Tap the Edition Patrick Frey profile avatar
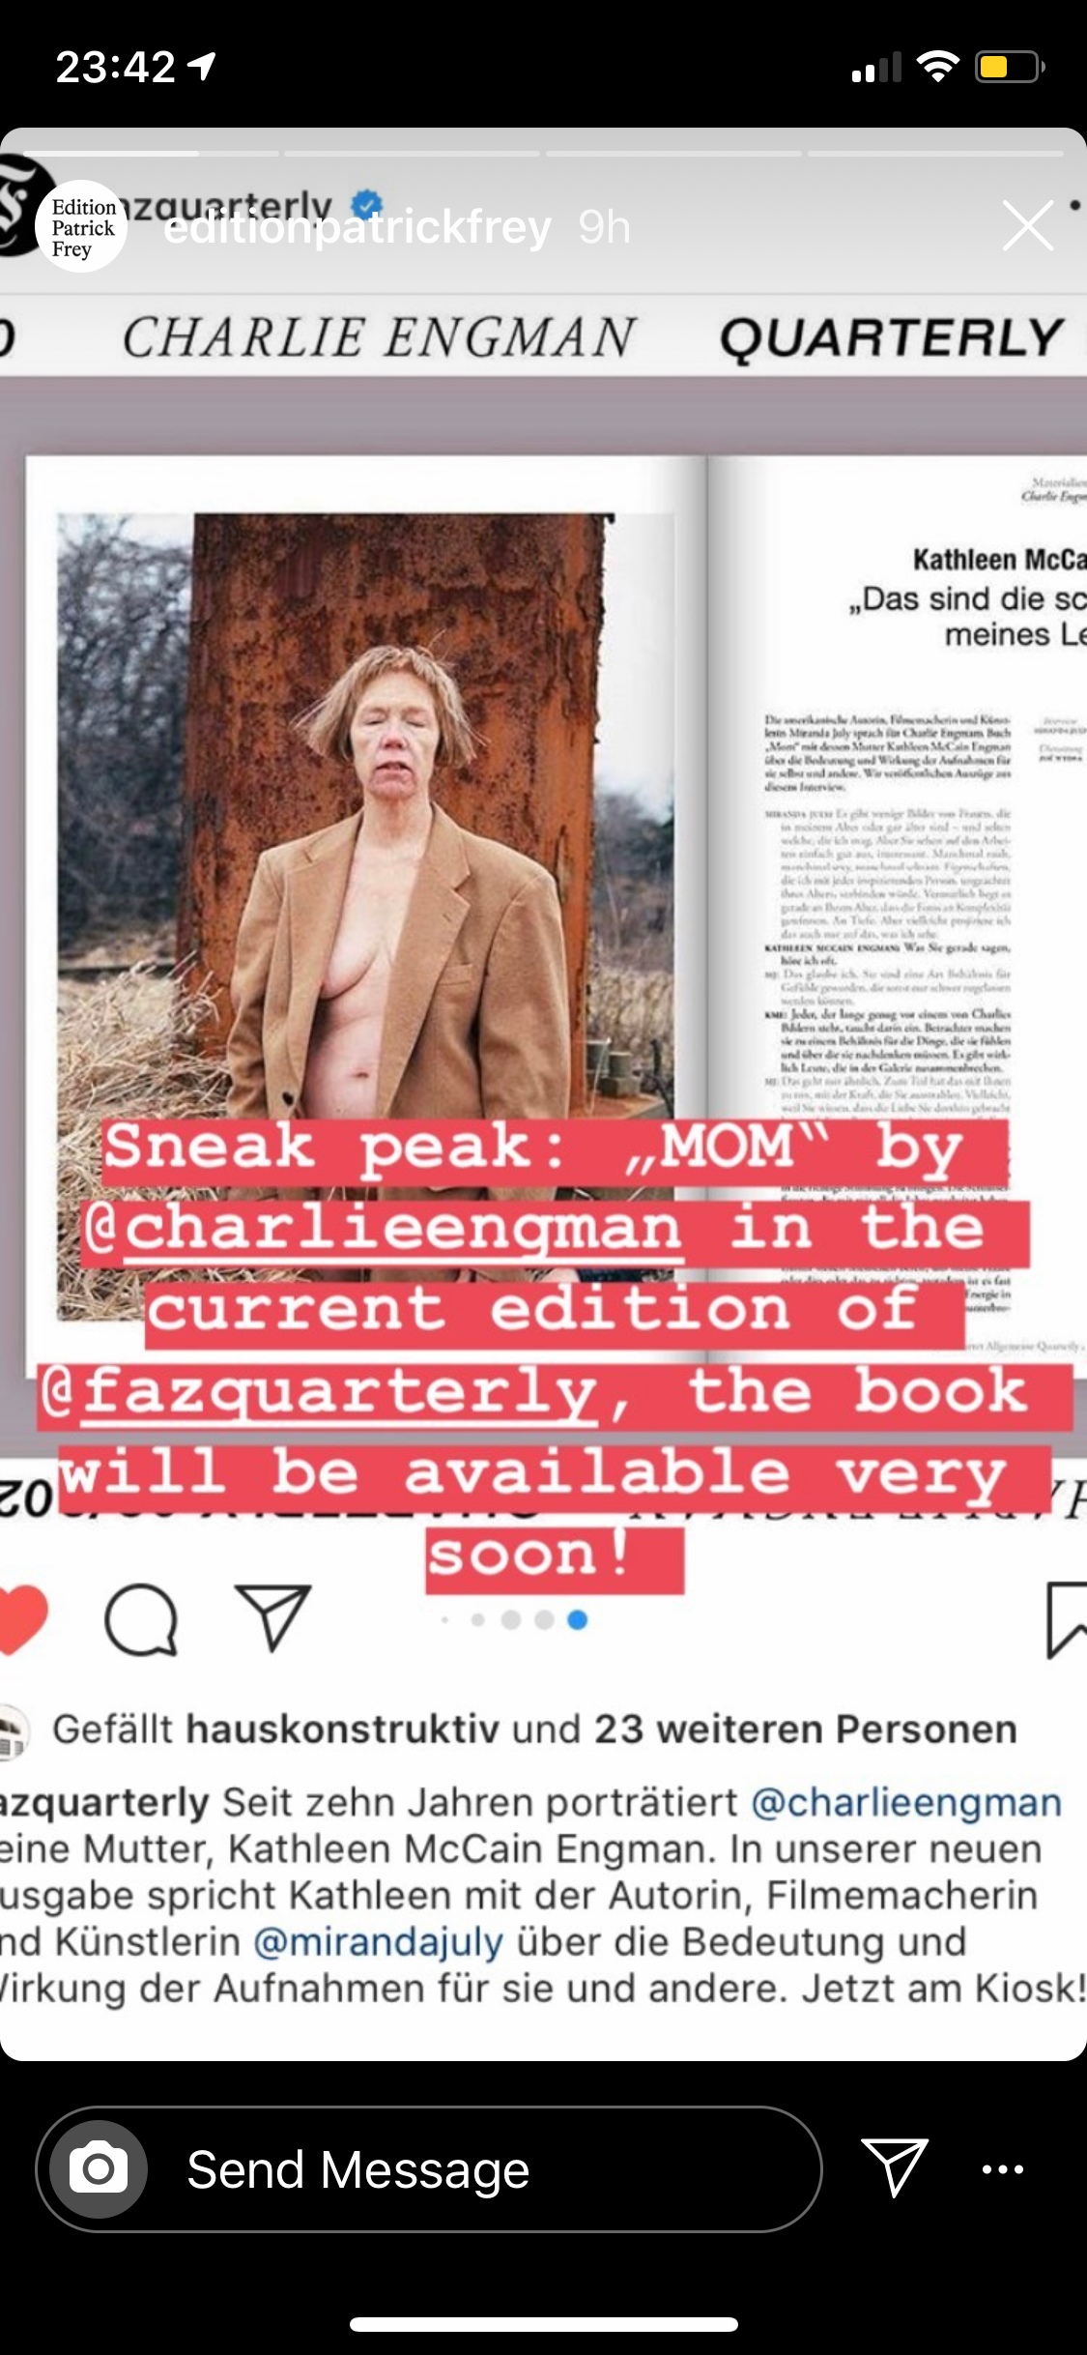Viewport: 1087px width, 2355px height. click(81, 226)
